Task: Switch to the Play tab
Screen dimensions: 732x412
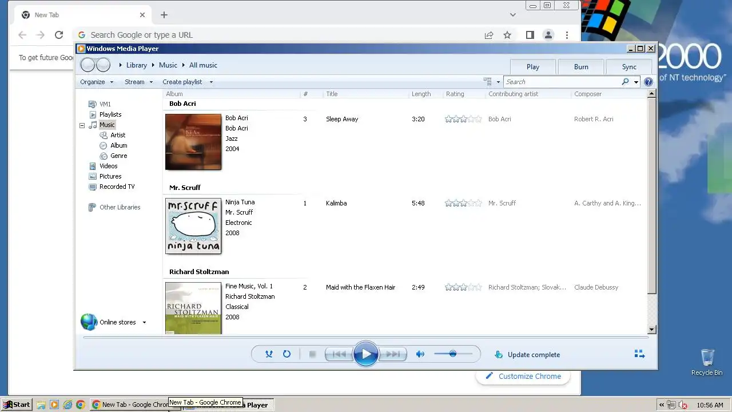Action: pyautogui.click(x=533, y=67)
